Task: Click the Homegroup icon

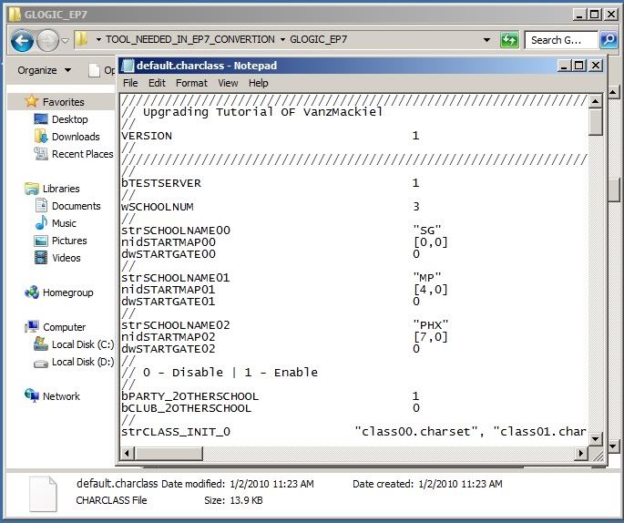Action: (x=32, y=292)
